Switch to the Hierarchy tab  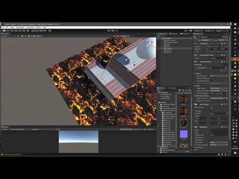162,34
